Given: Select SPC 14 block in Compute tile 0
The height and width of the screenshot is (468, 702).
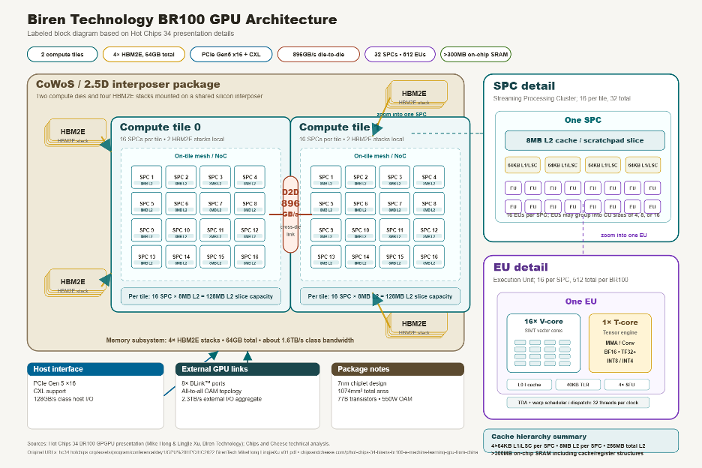Looking at the screenshot, I should point(181,256).
